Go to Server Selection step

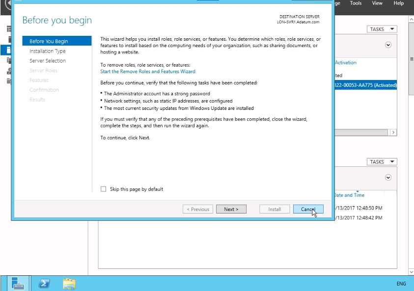click(47, 61)
